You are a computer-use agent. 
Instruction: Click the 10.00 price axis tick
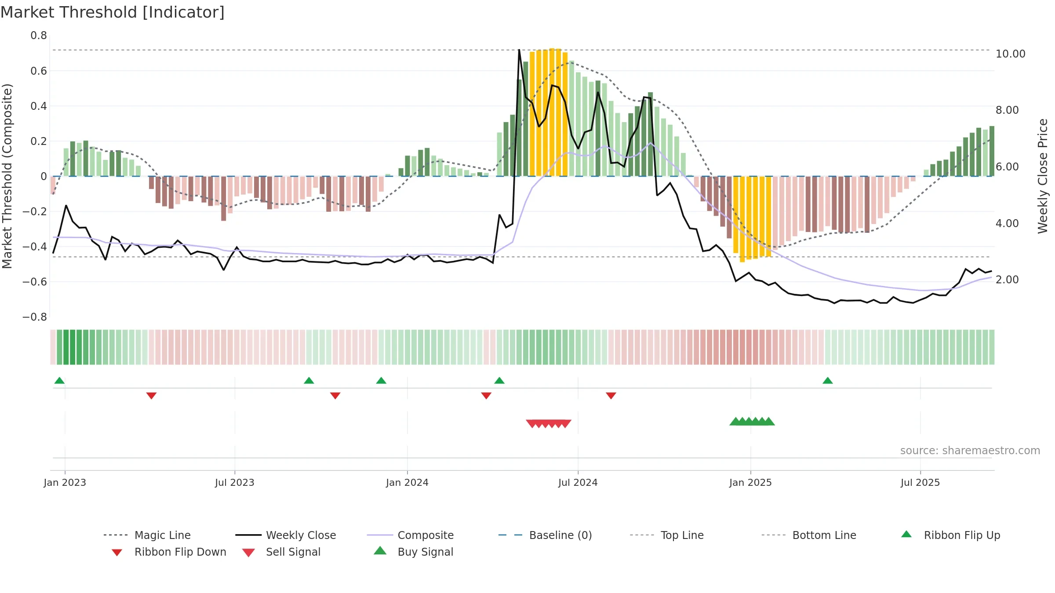tap(1011, 54)
